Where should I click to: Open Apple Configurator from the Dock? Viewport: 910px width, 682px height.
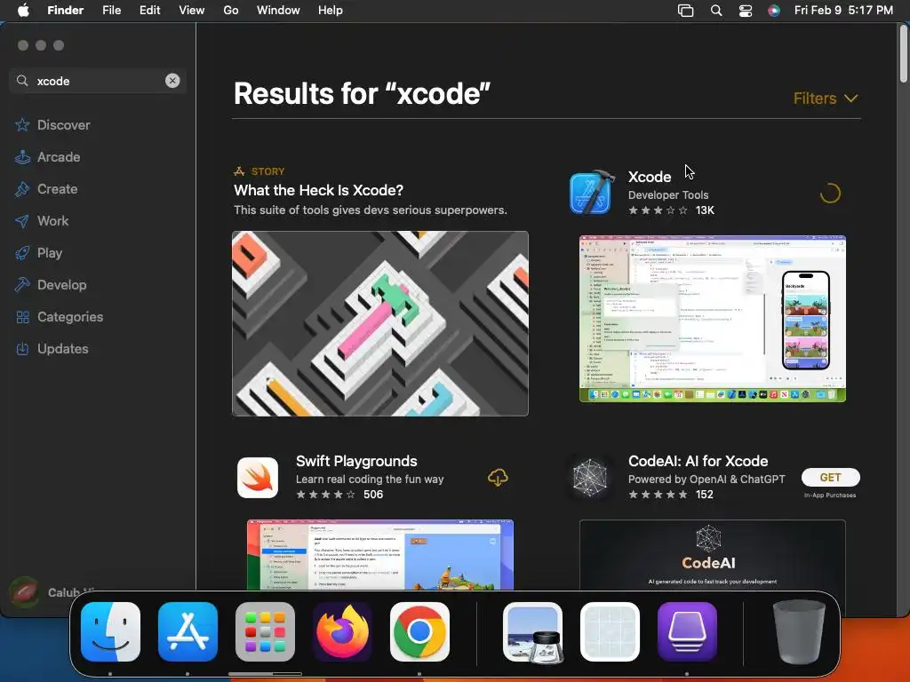pyautogui.click(x=687, y=631)
